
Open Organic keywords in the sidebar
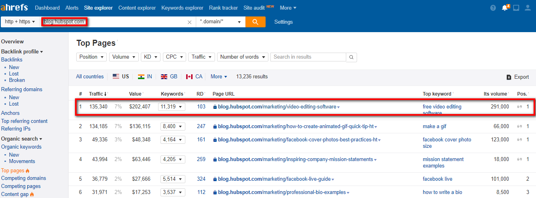tap(21, 147)
